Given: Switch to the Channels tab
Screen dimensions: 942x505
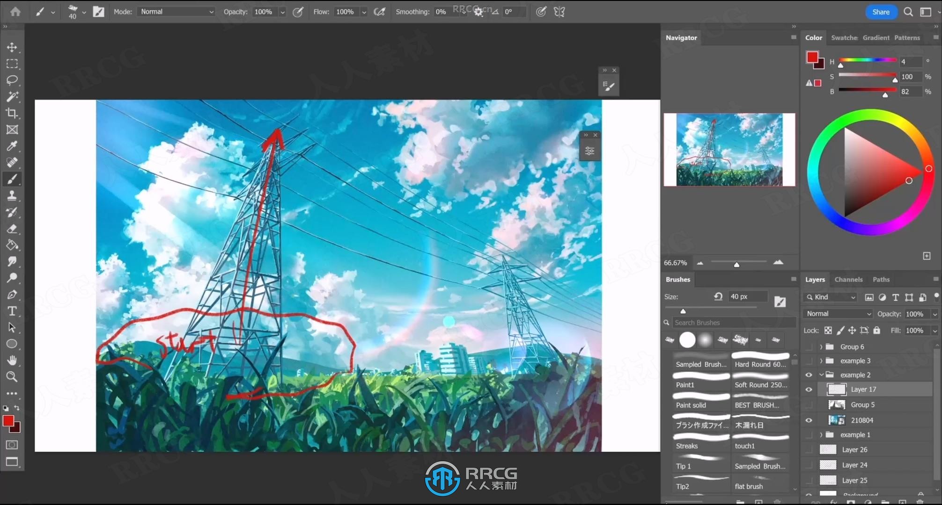Looking at the screenshot, I should point(848,280).
